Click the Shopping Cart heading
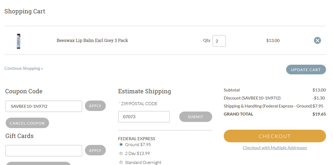Image resolution: width=333 pixels, height=165 pixels. point(25,11)
